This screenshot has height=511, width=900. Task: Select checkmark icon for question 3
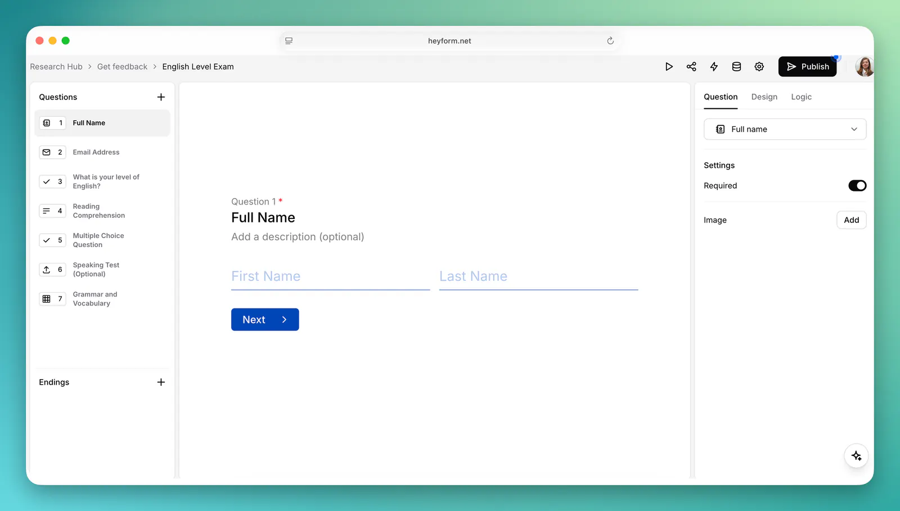coord(47,181)
